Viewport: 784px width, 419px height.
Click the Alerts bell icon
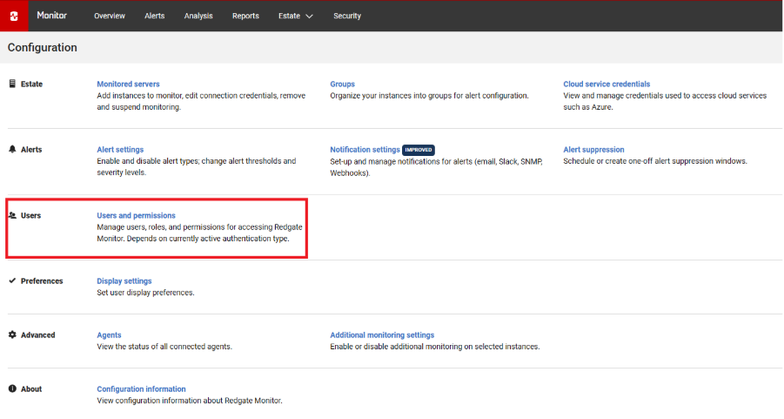pyautogui.click(x=12, y=150)
